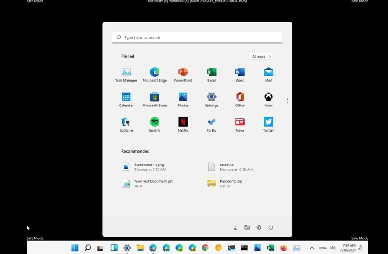This screenshot has height=254, width=388.
Task: Open the Xbox app
Action: click(268, 100)
